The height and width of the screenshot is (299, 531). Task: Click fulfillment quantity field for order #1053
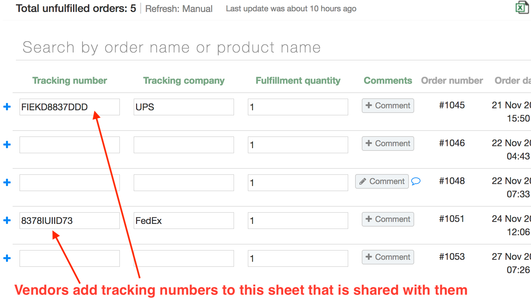pos(298,258)
